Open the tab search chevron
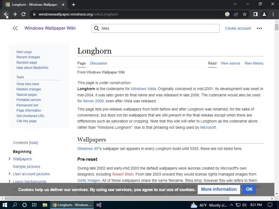 click(x=235, y=4)
